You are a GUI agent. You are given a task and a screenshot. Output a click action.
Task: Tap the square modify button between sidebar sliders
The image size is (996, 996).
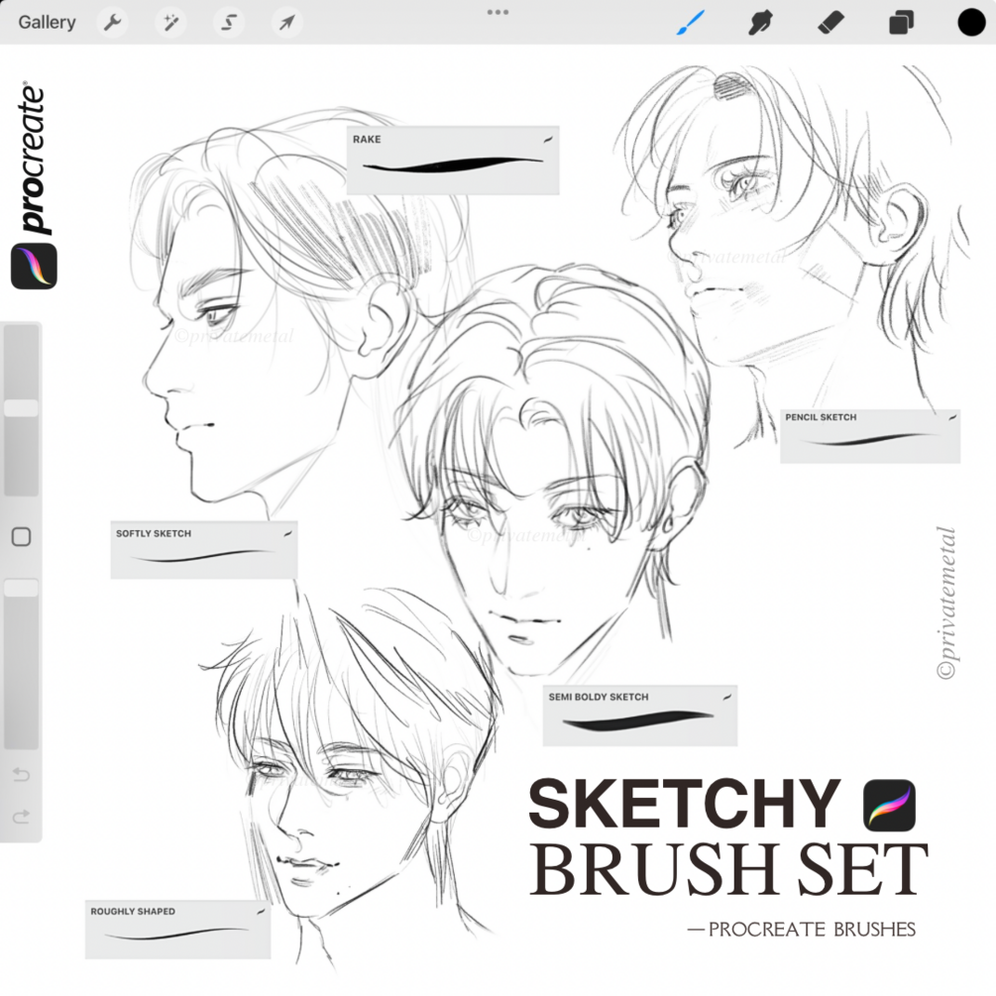tap(21, 534)
